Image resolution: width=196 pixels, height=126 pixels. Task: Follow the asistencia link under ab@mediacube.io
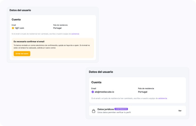coord(163,98)
